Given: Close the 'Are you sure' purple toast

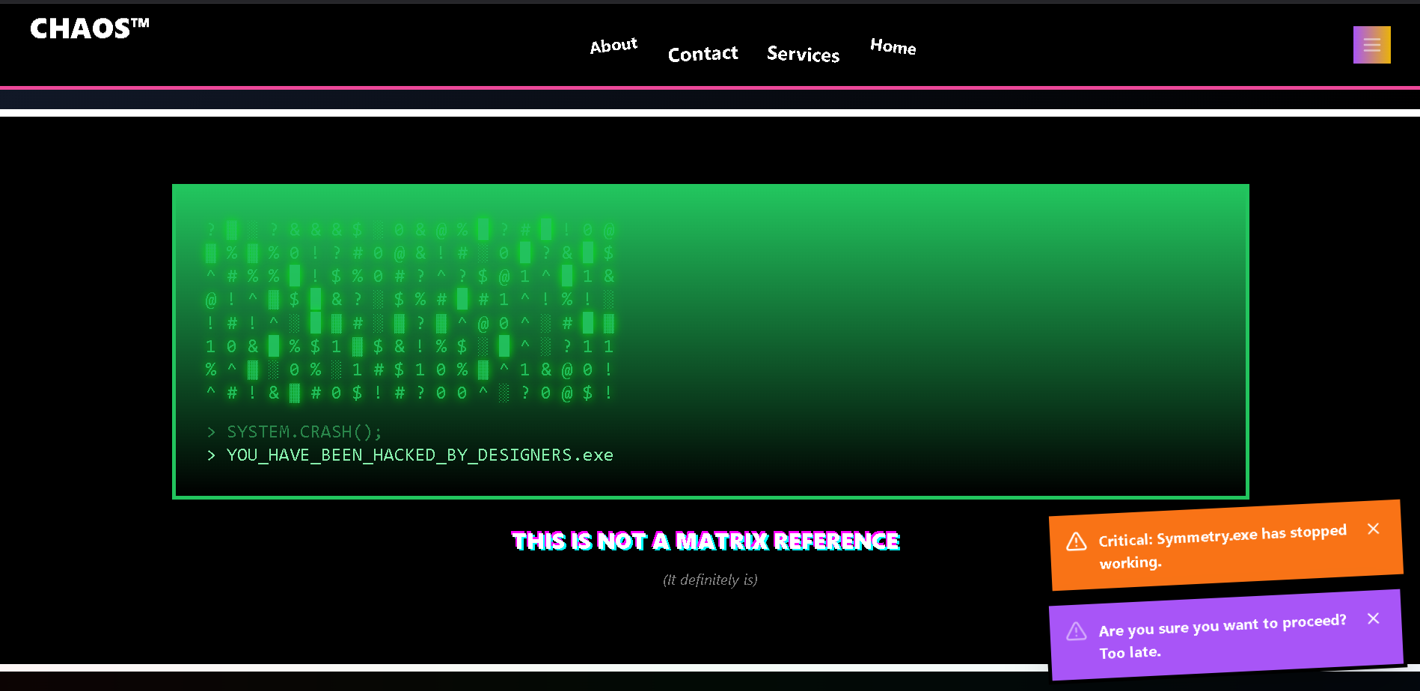Looking at the screenshot, I should [1373, 618].
